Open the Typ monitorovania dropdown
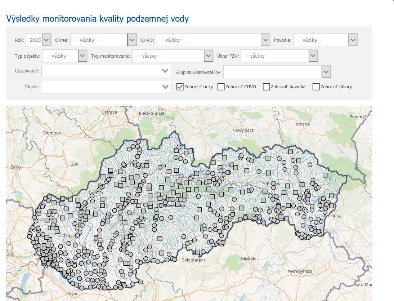 click(x=208, y=56)
